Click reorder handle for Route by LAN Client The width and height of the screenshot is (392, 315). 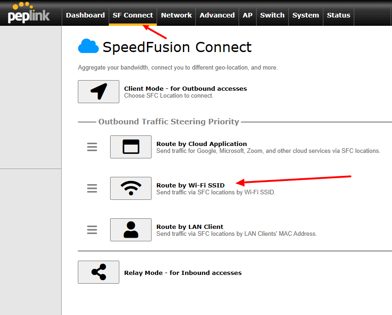[x=92, y=230]
